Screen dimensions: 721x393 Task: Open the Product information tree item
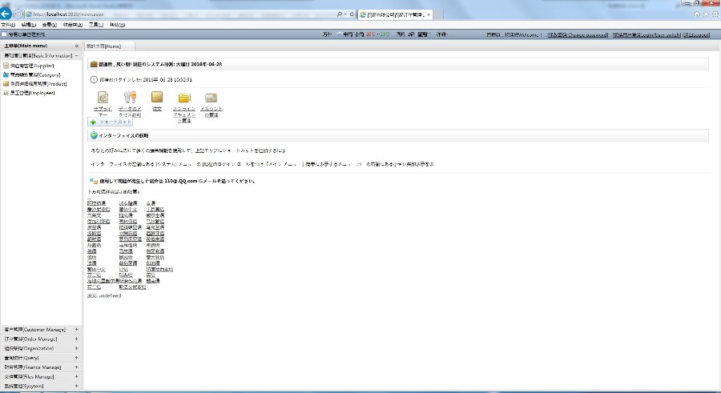[x=38, y=84]
